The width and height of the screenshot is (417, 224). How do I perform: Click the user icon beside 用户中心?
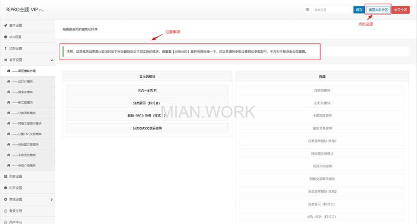coord(6,222)
